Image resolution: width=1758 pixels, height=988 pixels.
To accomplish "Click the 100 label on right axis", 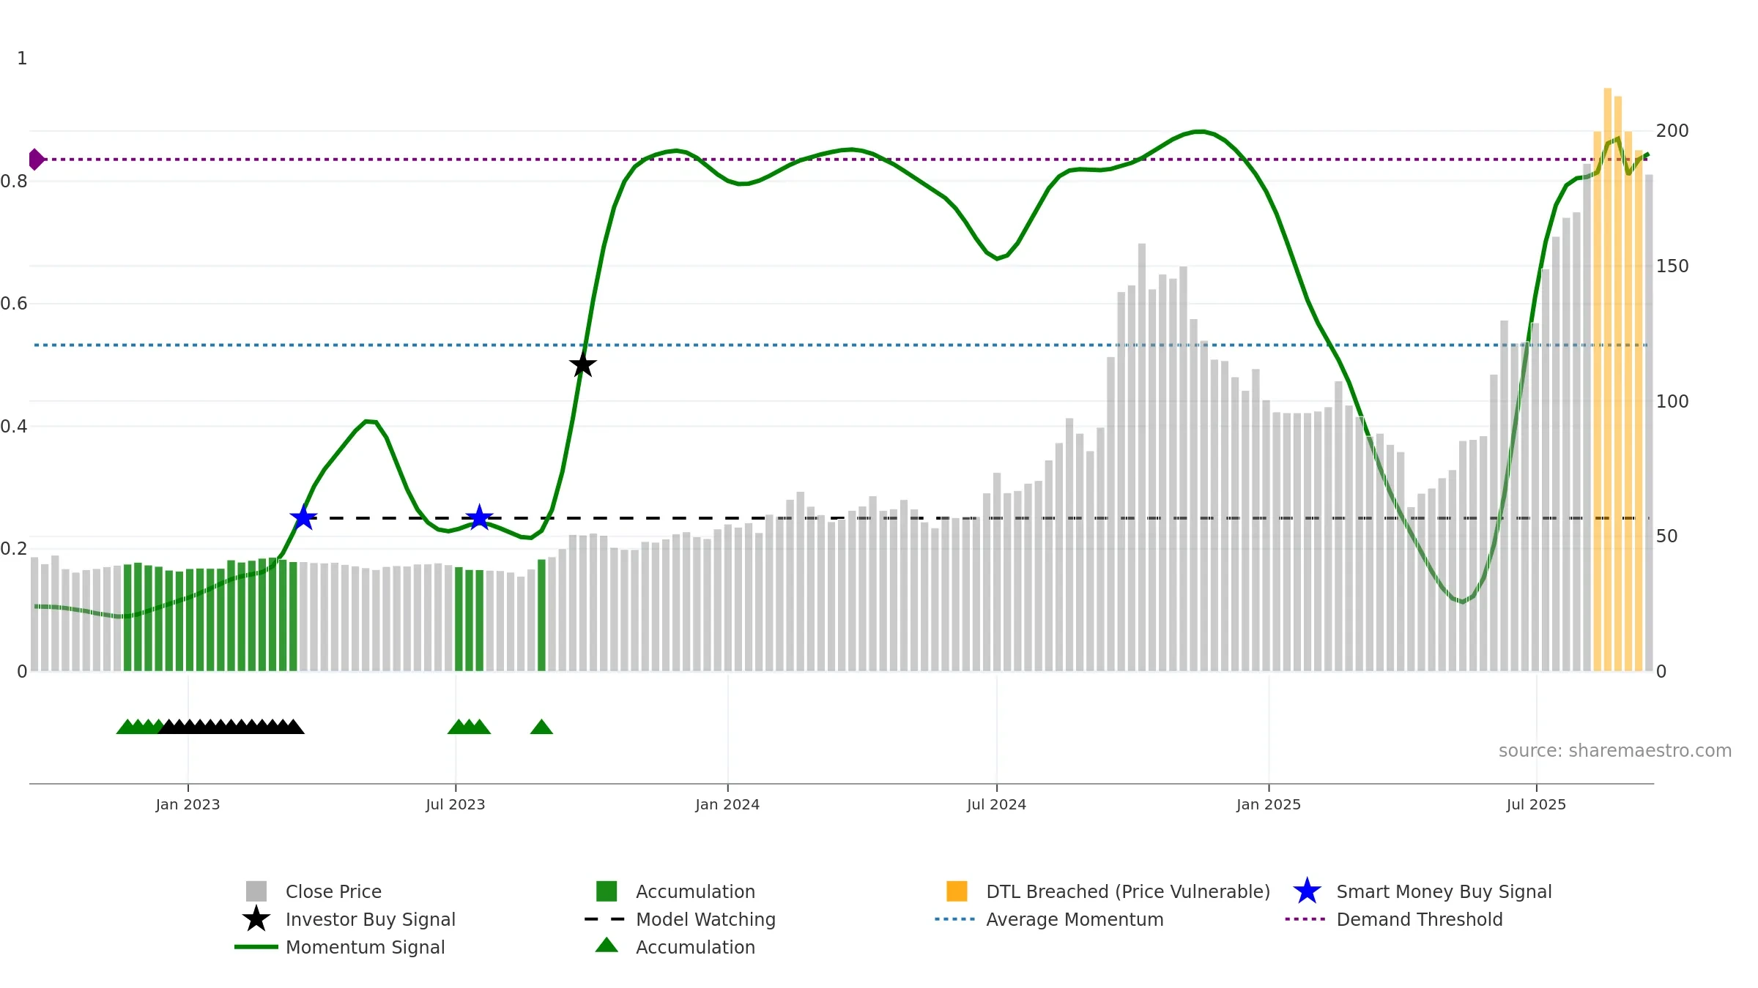I will 1672,402.
